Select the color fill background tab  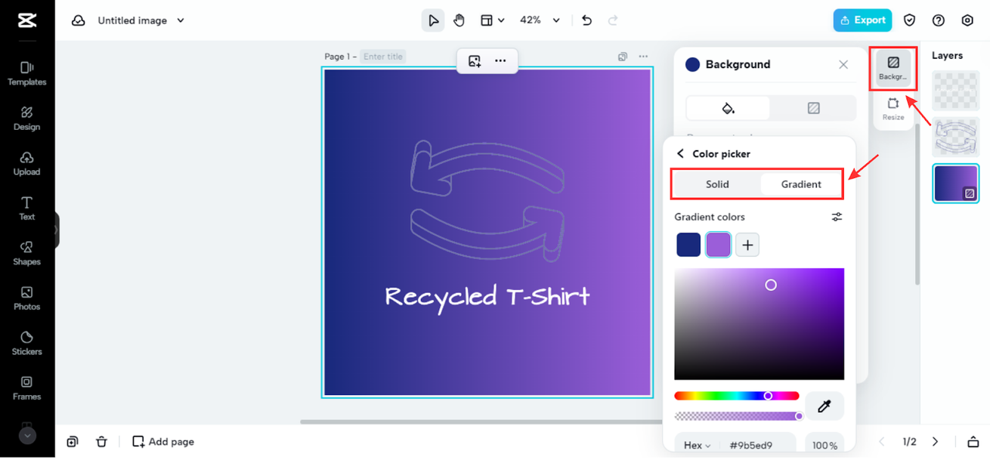coord(728,108)
